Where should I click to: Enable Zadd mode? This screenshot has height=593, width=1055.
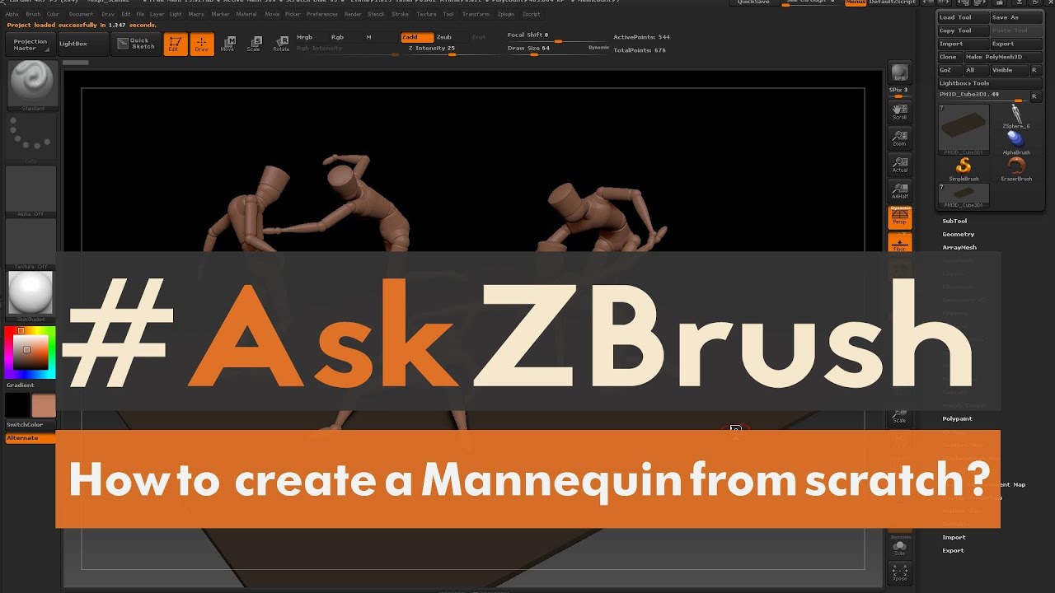tap(417, 37)
